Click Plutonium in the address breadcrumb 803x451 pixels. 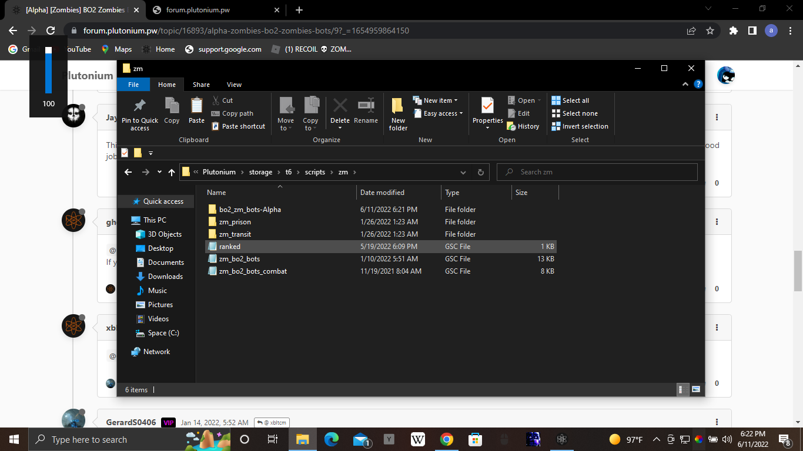click(x=219, y=172)
